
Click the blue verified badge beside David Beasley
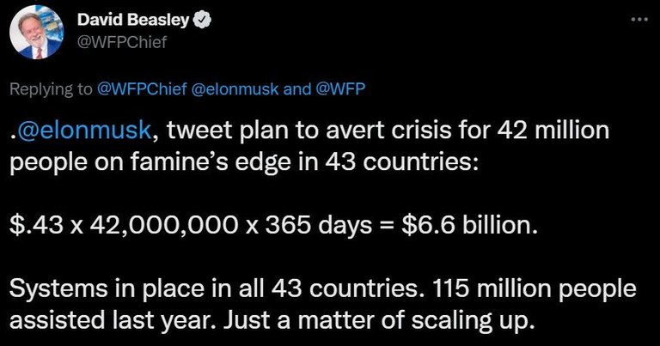(202, 20)
